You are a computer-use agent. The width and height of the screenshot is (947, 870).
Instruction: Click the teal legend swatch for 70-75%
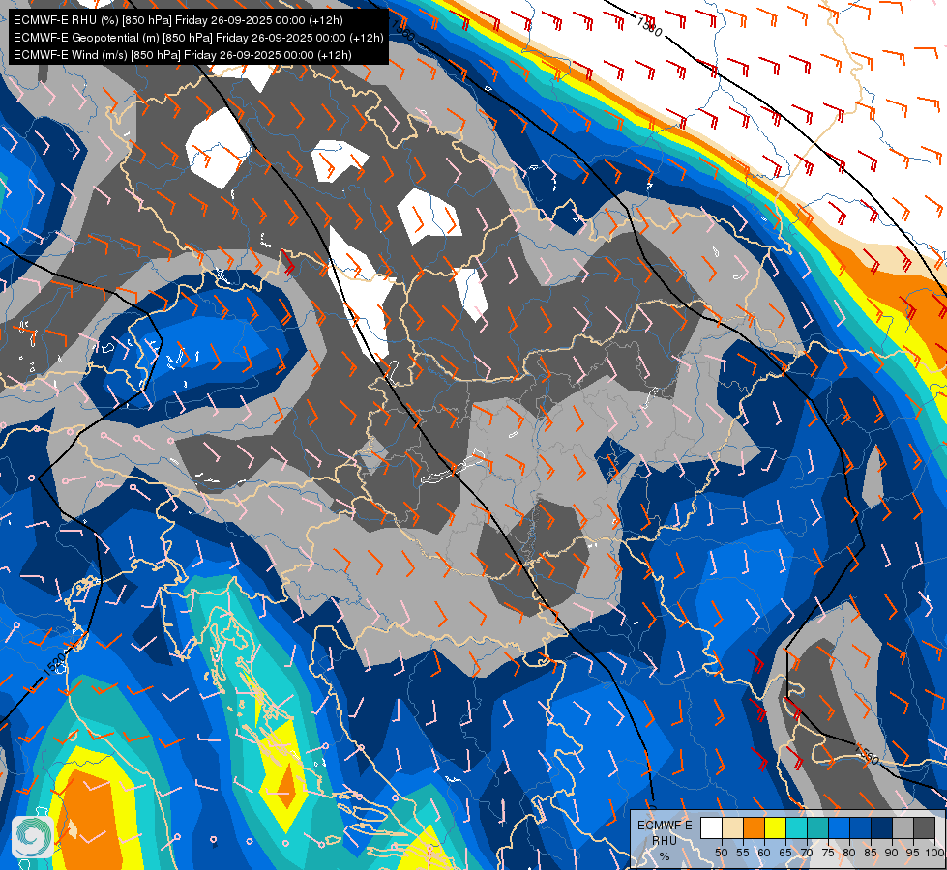coord(817,827)
